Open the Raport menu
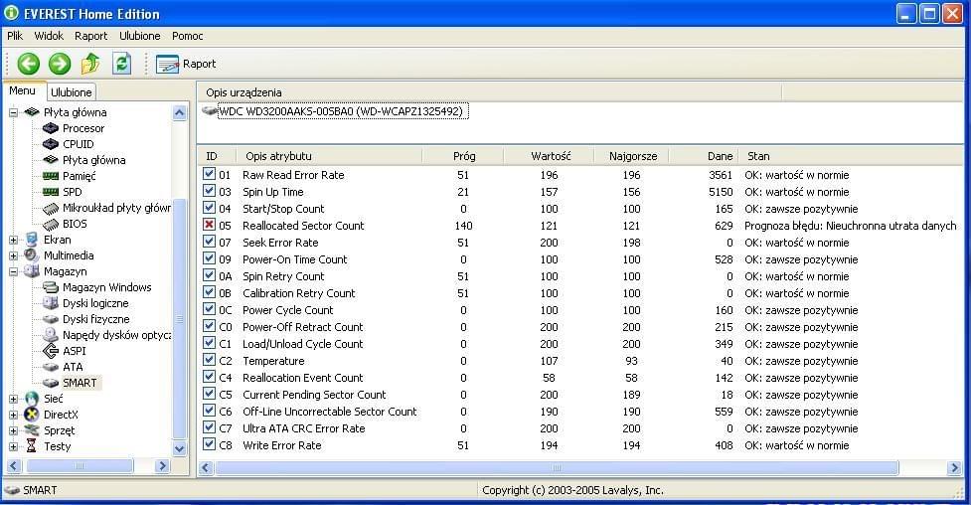The width and height of the screenshot is (971, 505). pos(91,36)
